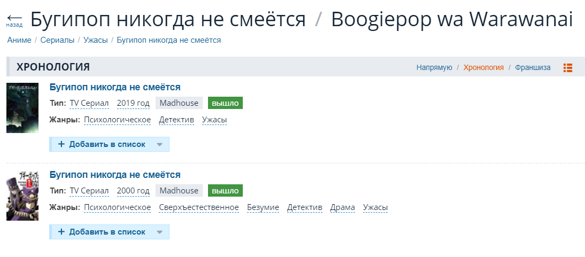This screenshot has width=585, height=257.
Task: Select the Сверхъестественное genre link
Action: (x=199, y=207)
